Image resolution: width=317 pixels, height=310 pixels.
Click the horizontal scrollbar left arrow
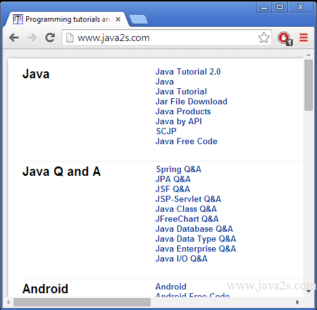[x=8, y=302]
